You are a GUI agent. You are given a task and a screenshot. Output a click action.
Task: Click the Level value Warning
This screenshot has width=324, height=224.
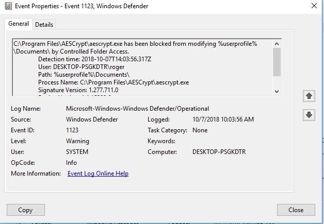pos(77,141)
